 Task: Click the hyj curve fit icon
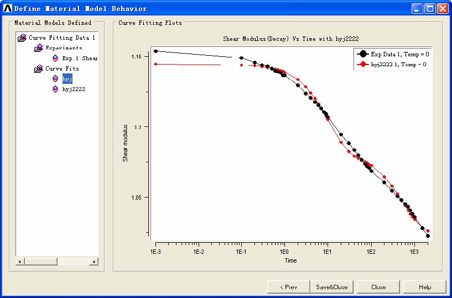coord(55,79)
